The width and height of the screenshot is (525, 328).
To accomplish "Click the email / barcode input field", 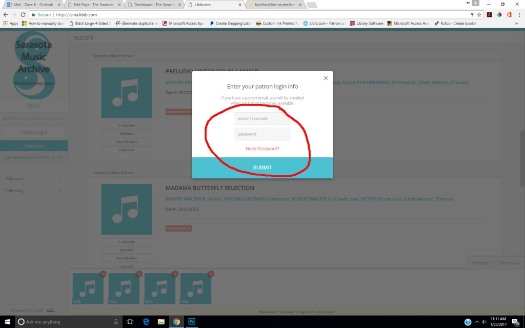I will 262,118.
